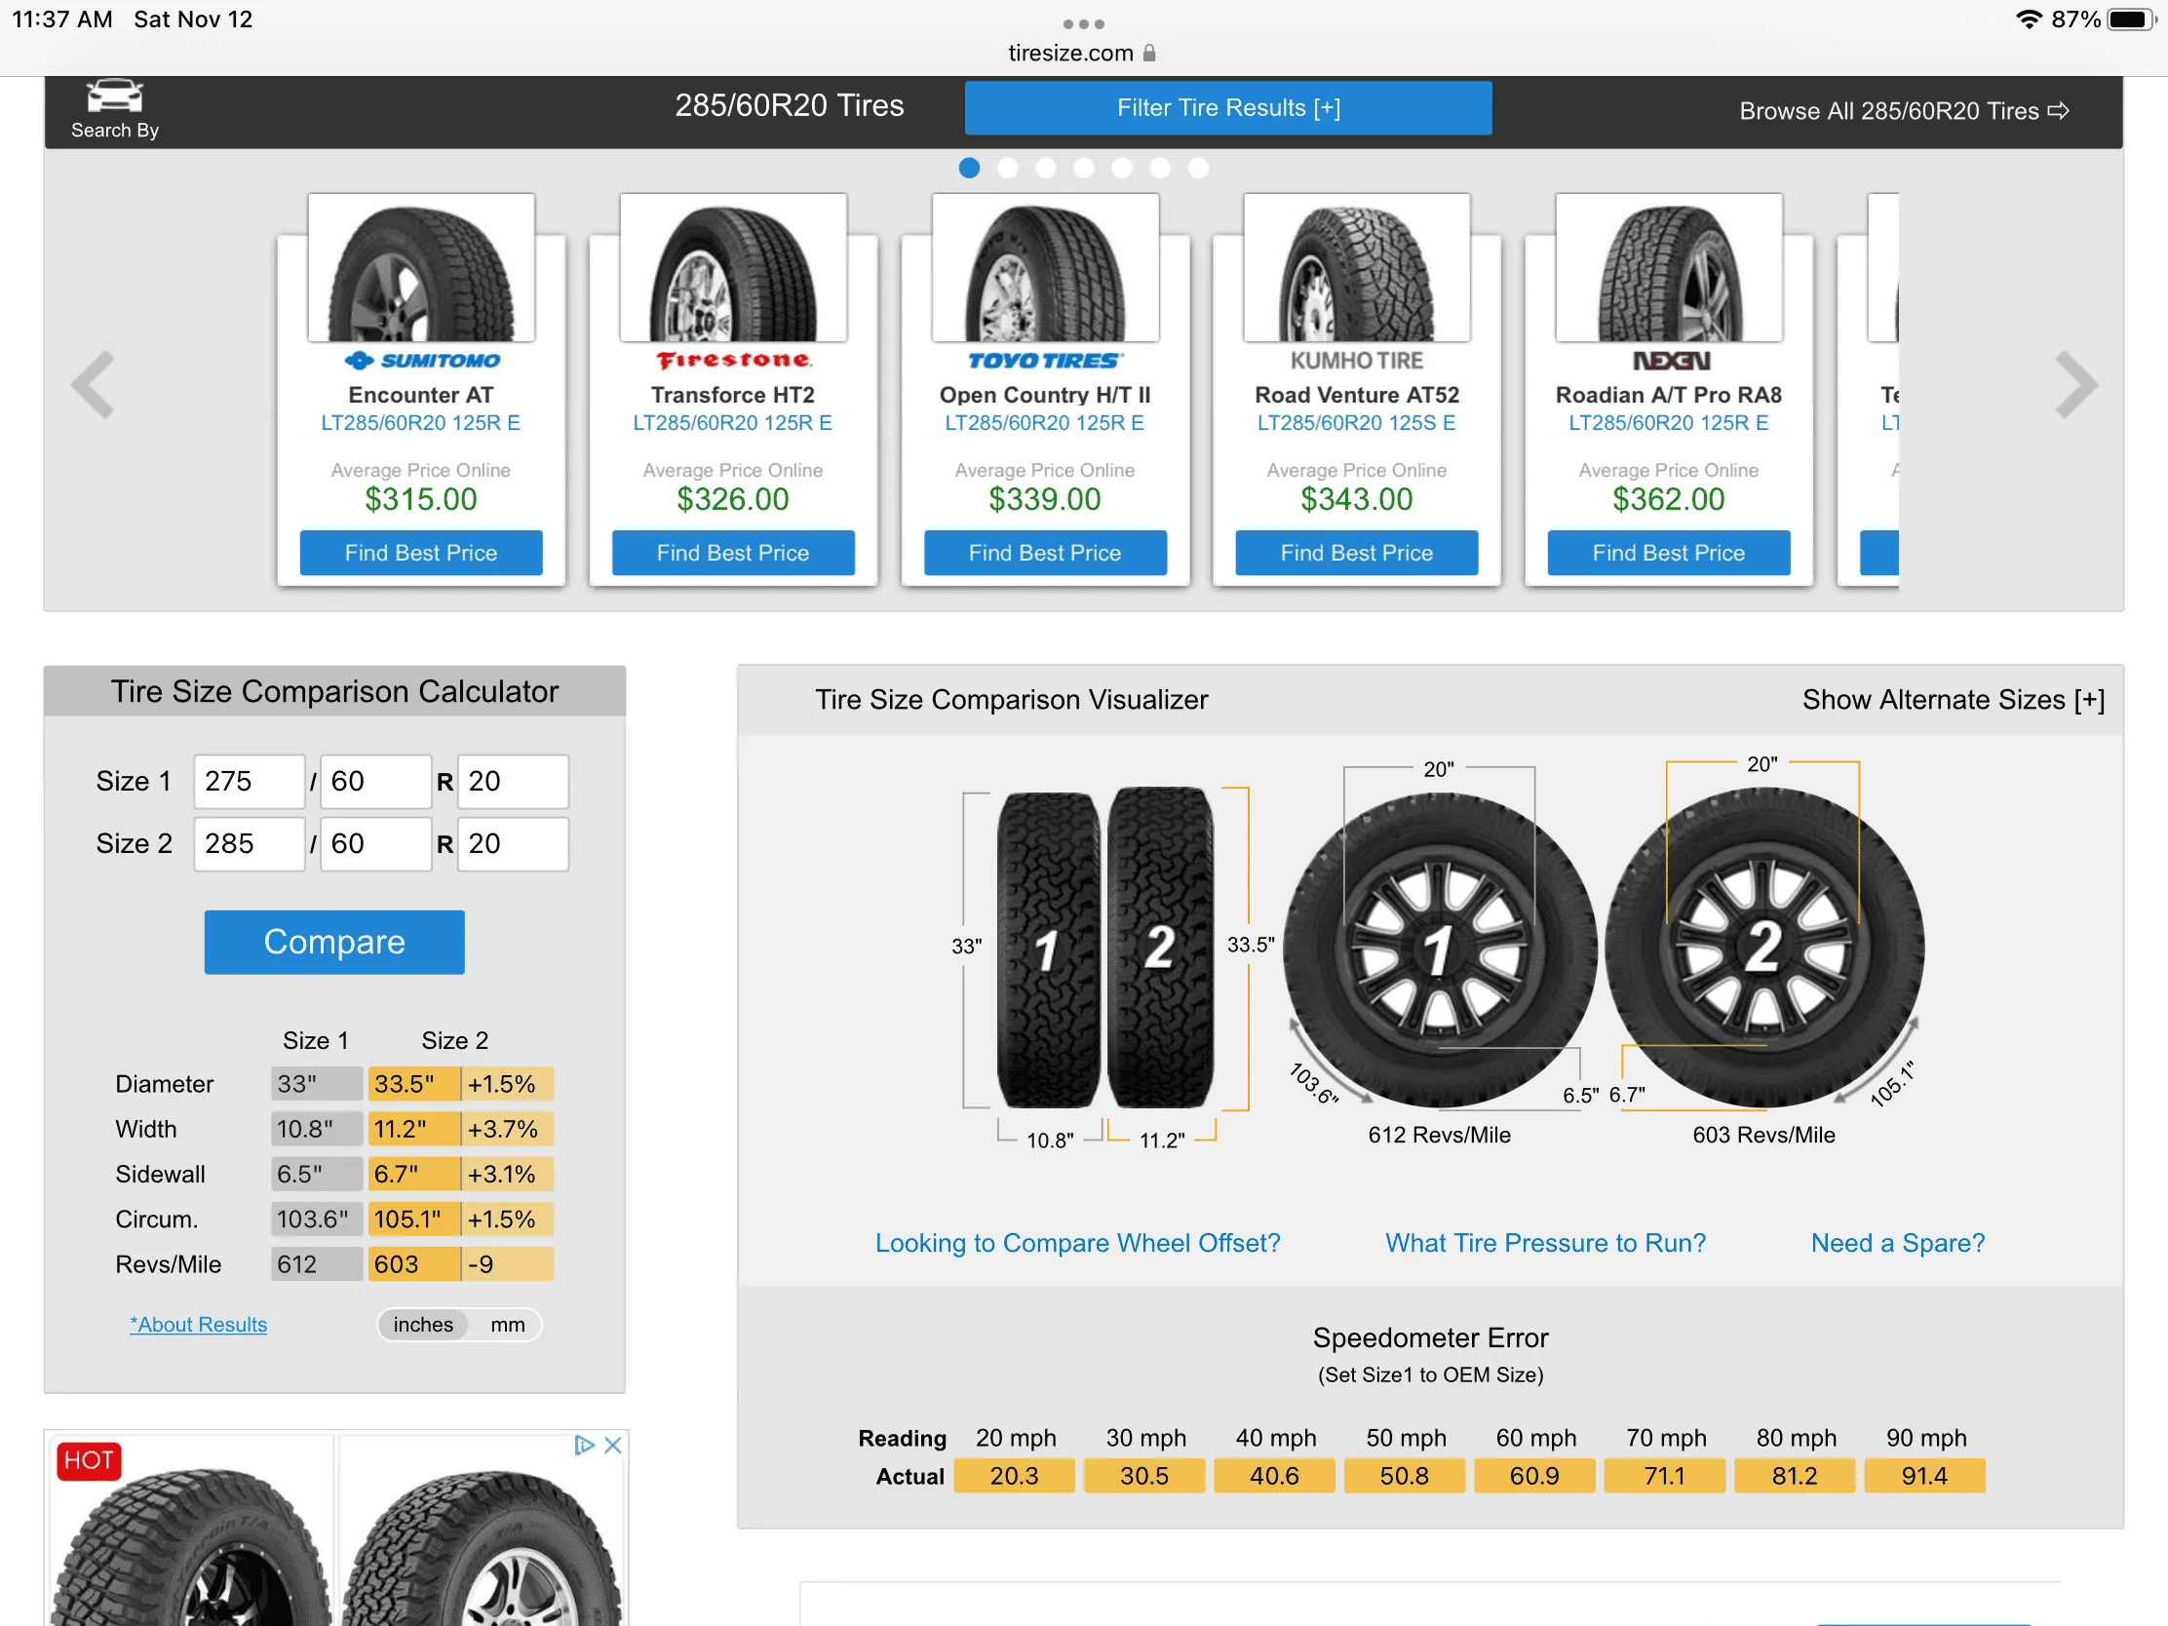
Task: Select the $315.00 average price
Action: (x=421, y=499)
